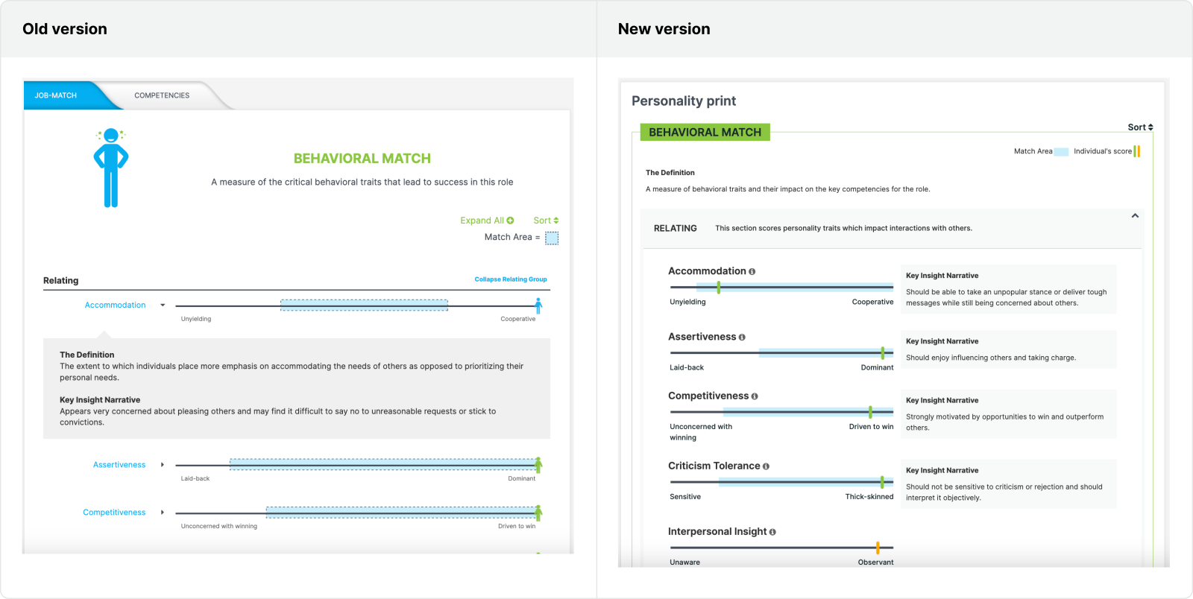Click the Expand All plus icon
Image resolution: width=1193 pixels, height=599 pixels.
coord(511,221)
